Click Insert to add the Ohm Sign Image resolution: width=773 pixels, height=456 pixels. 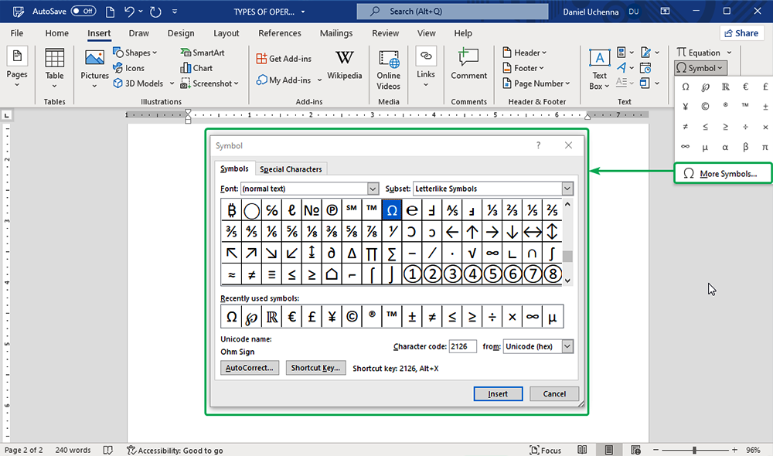click(x=498, y=393)
